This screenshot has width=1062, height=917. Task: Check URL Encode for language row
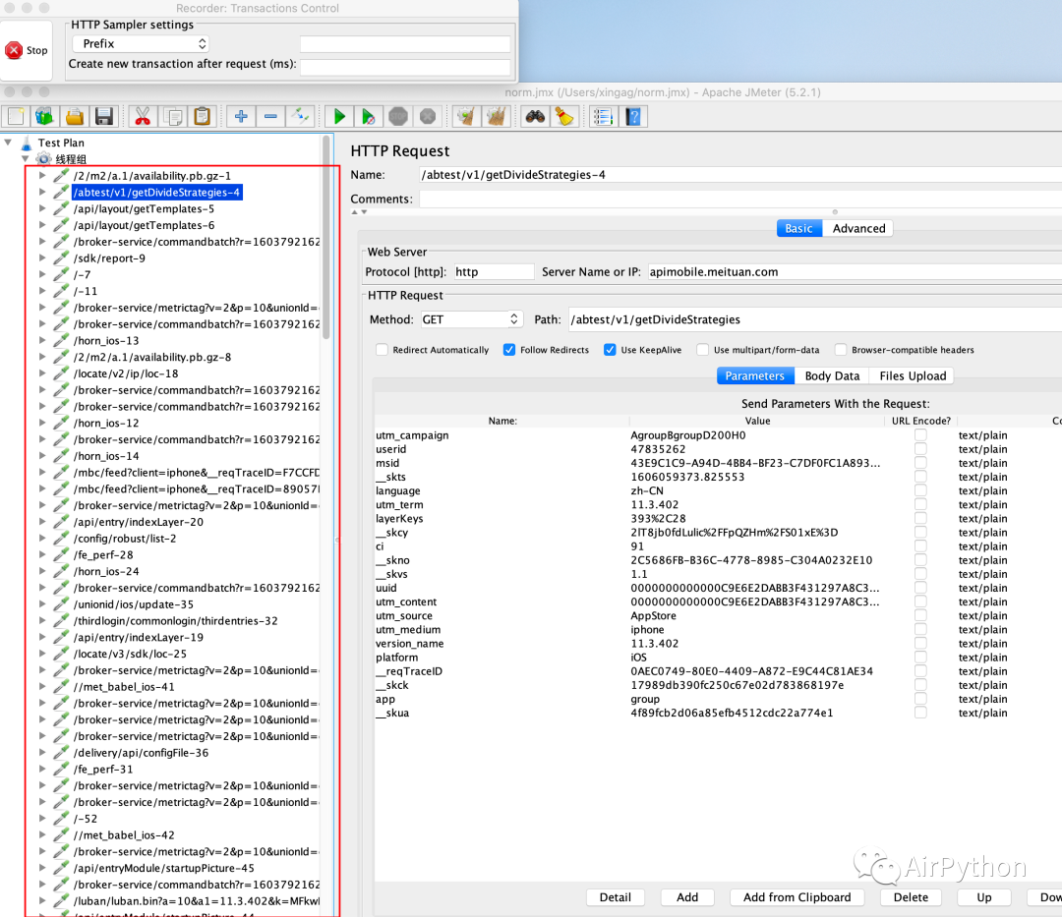[920, 490]
